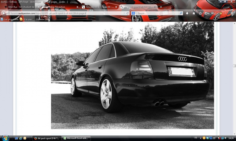Click the audipassion forum address field

pos(65,13)
